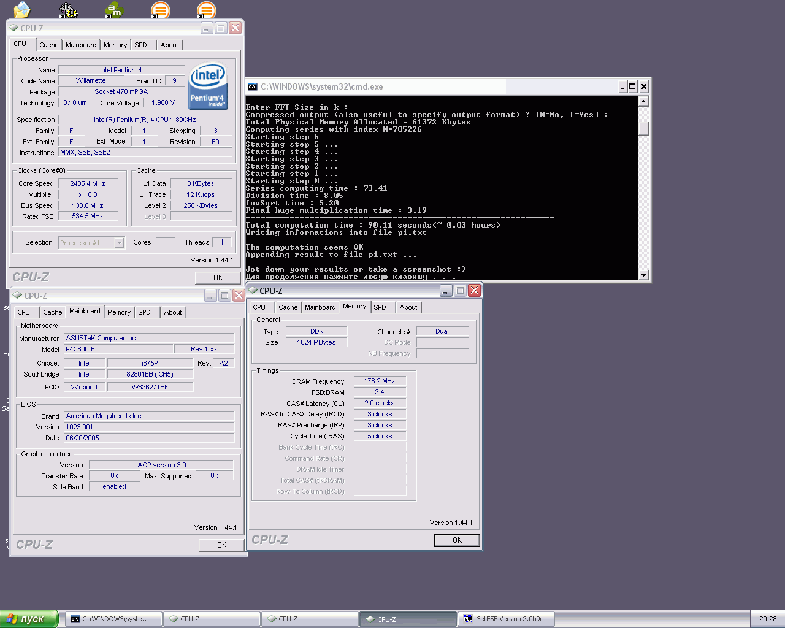Switch to Cache tab in Memory CPU-Z window
The height and width of the screenshot is (628, 785).
click(288, 307)
